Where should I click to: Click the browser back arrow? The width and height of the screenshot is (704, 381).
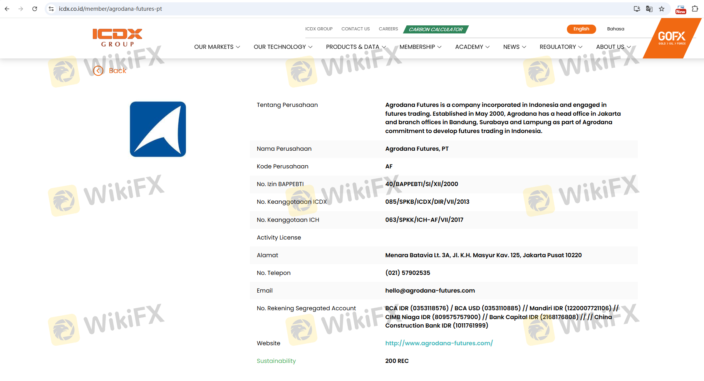tap(7, 9)
